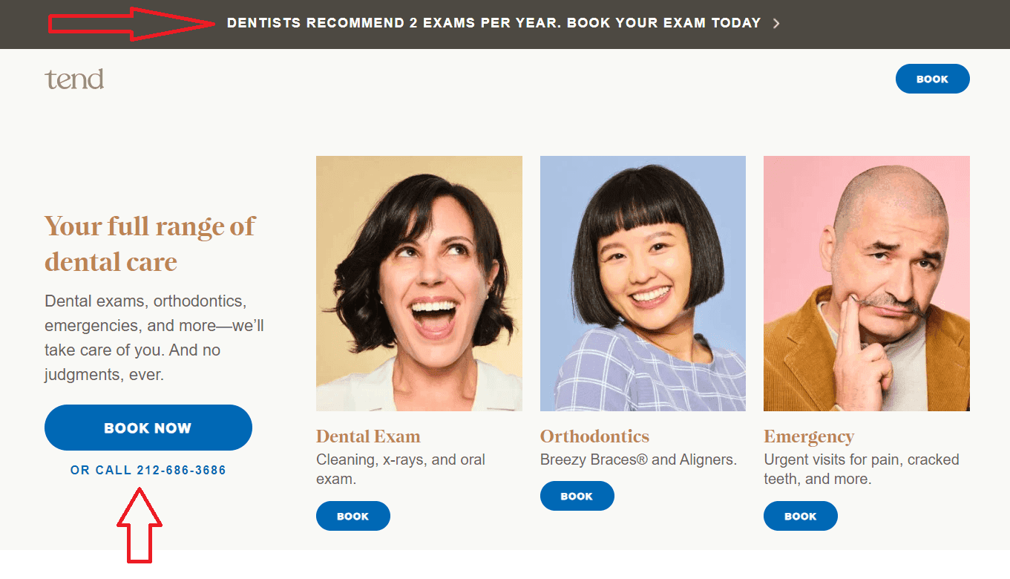Image resolution: width=1010 pixels, height=579 pixels.
Task: Select the Emergency patient photo
Action: pyautogui.click(x=866, y=283)
